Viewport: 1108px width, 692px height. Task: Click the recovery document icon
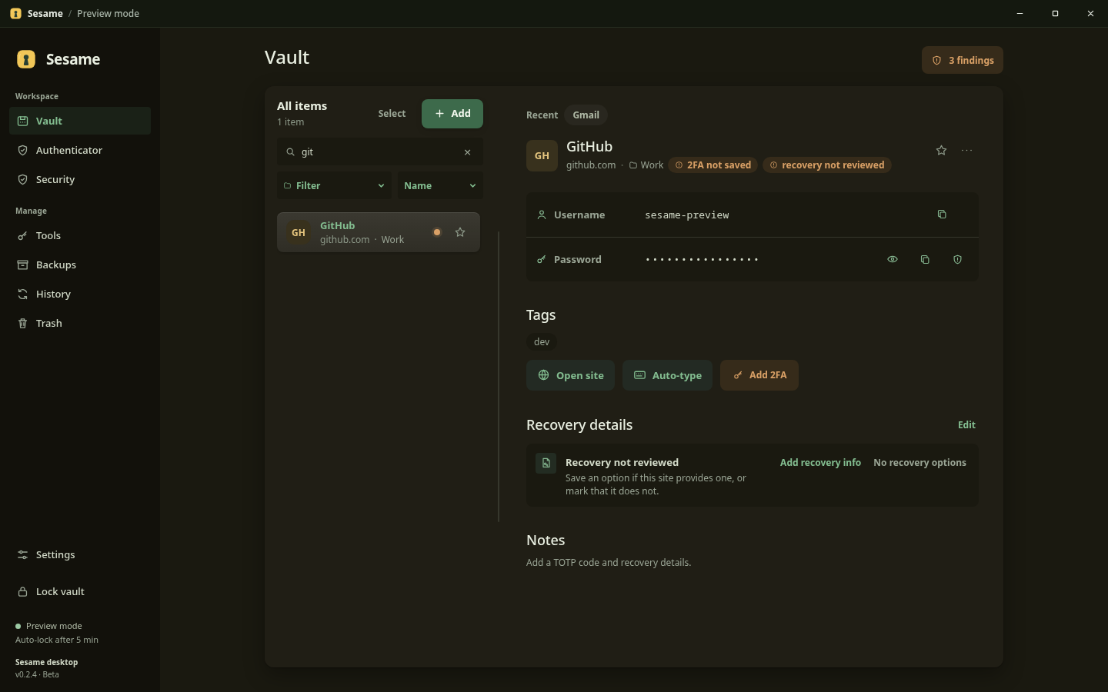click(x=546, y=463)
